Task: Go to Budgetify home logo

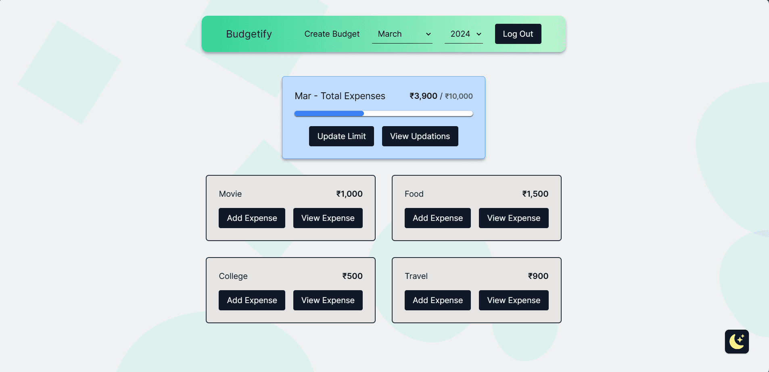Action: [249, 34]
